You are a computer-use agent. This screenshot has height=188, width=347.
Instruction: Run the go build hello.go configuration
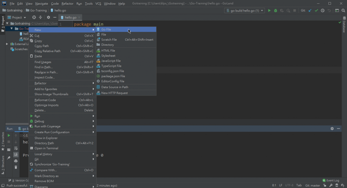269,11
